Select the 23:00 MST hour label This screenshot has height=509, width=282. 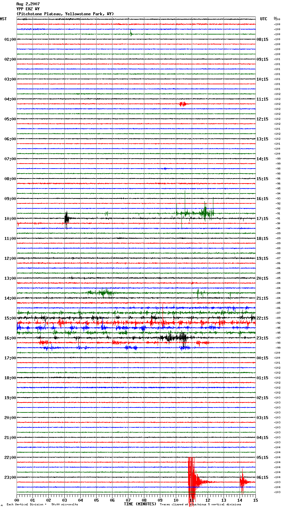tap(10, 477)
